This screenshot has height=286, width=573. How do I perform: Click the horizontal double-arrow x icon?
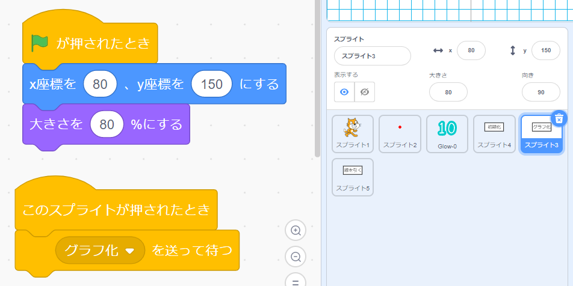(438, 50)
